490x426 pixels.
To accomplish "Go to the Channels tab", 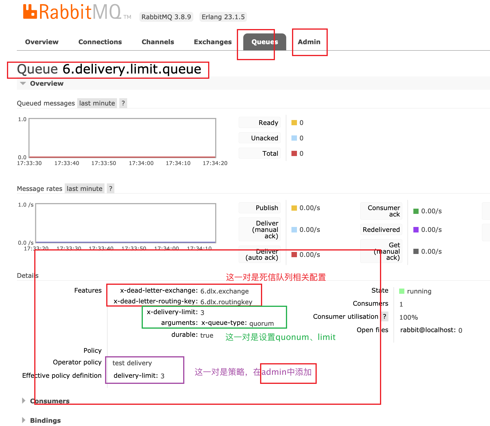I will 158,42.
